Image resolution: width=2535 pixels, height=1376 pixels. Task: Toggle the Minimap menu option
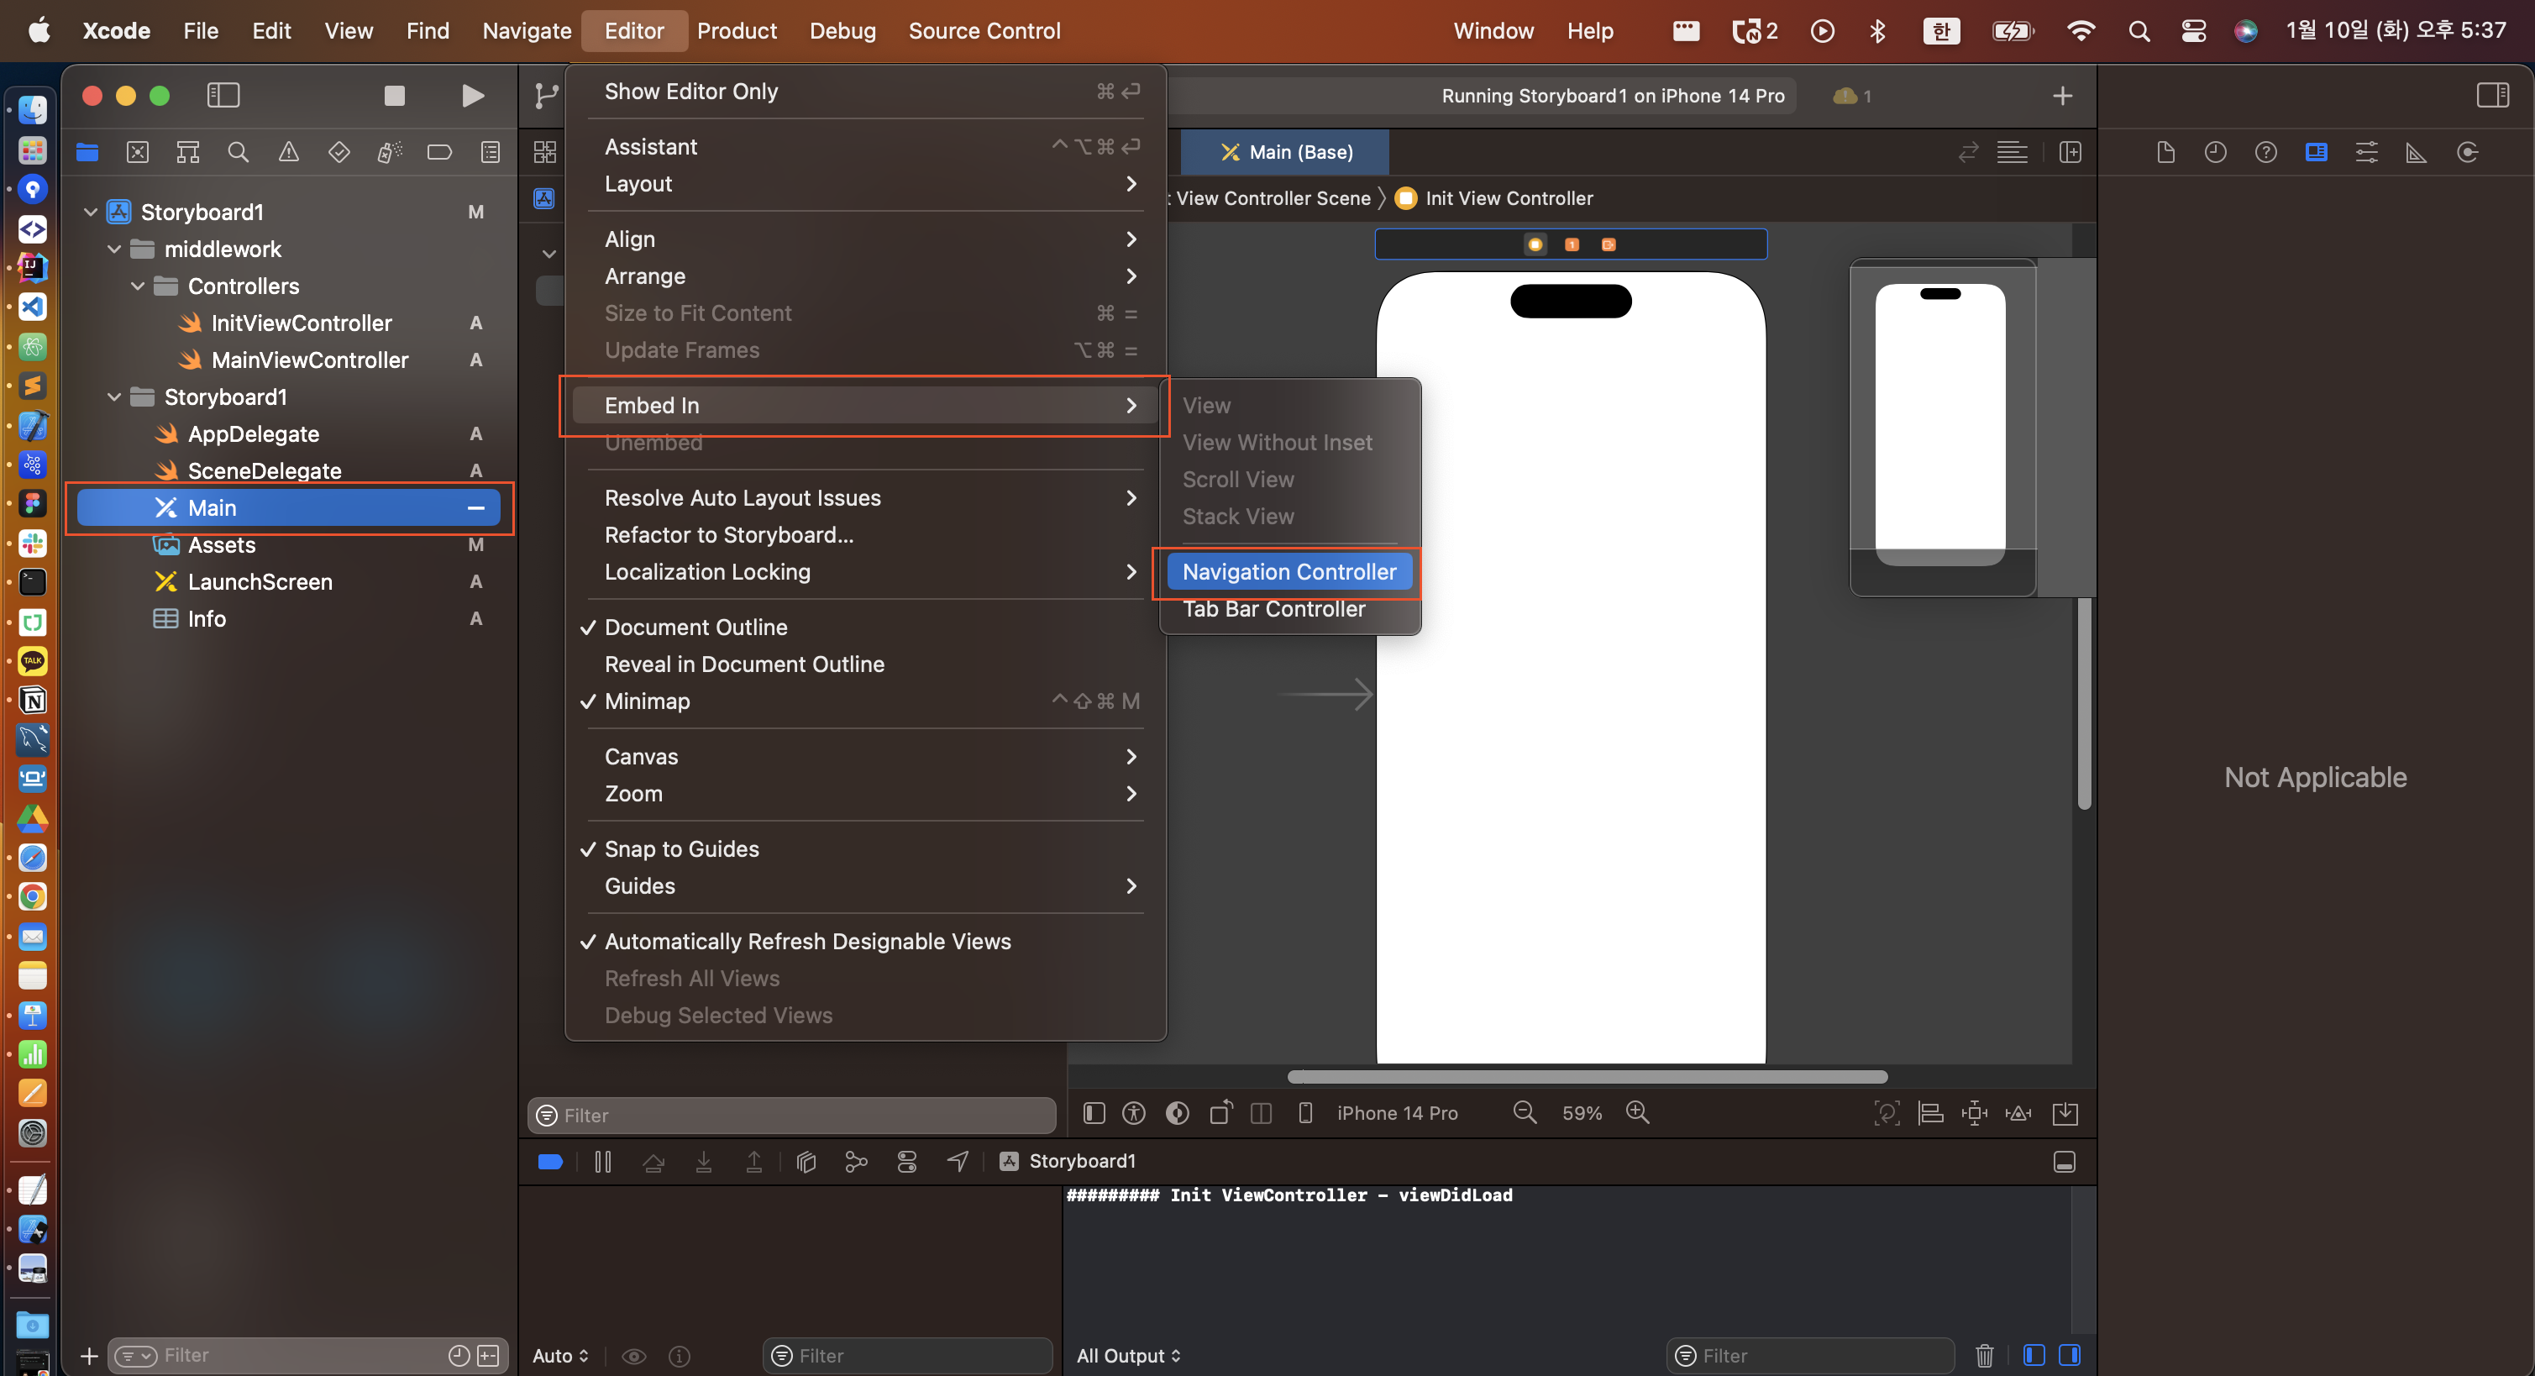click(x=647, y=701)
